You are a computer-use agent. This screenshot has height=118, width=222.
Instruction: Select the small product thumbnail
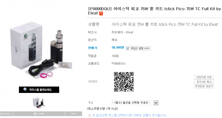click(39, 103)
